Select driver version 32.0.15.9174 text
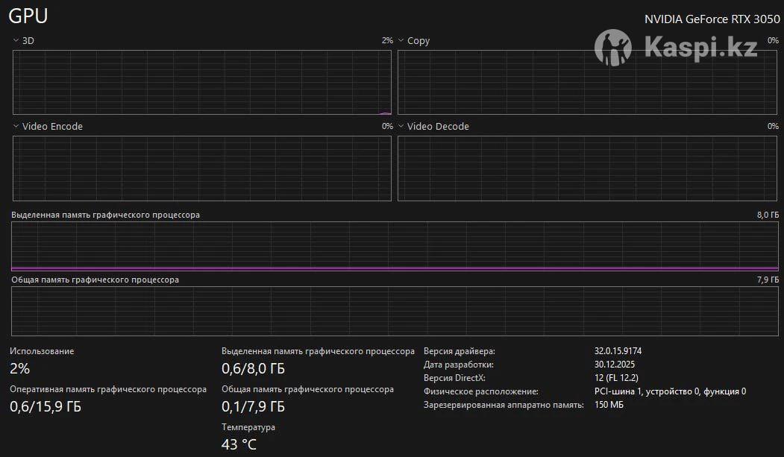 [618, 351]
